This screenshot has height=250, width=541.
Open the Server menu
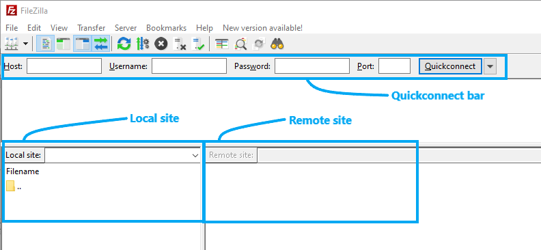pos(126,28)
